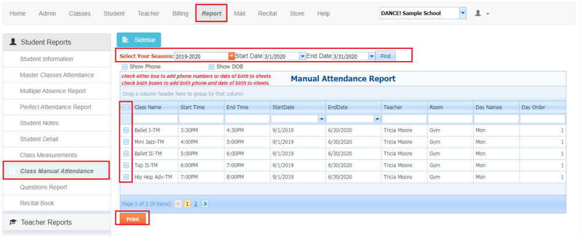The image size is (582, 236).
Task: Collapse the Student Reports section header
Action: click(x=56, y=42)
